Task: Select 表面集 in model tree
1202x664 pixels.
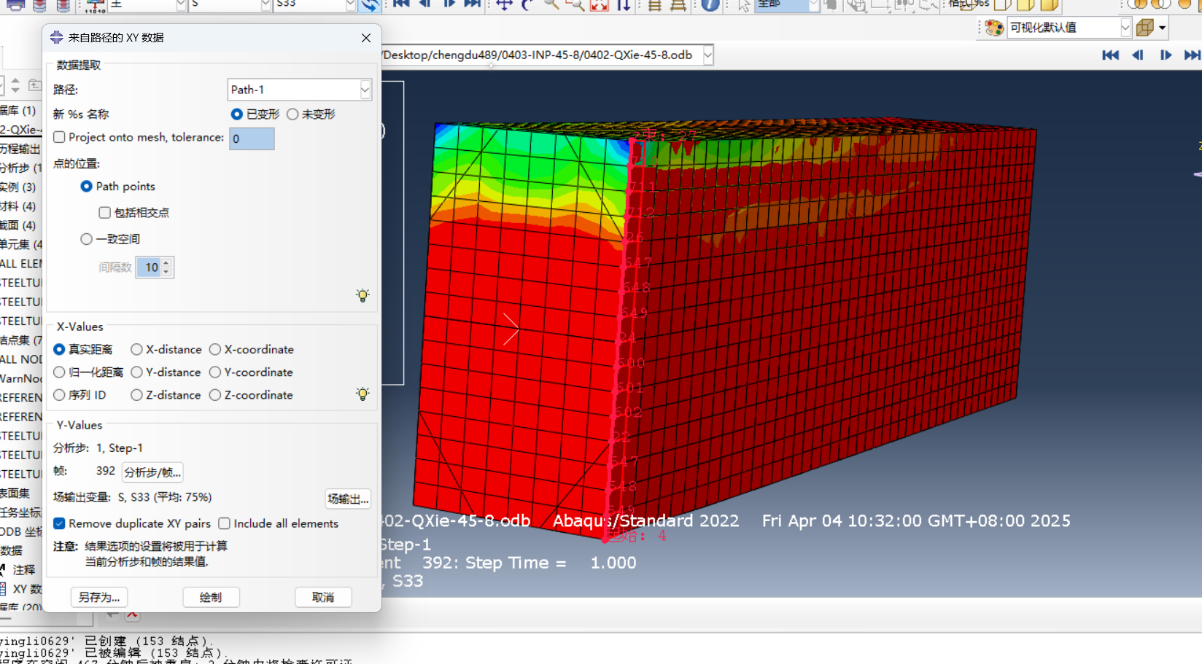Action: tap(15, 493)
